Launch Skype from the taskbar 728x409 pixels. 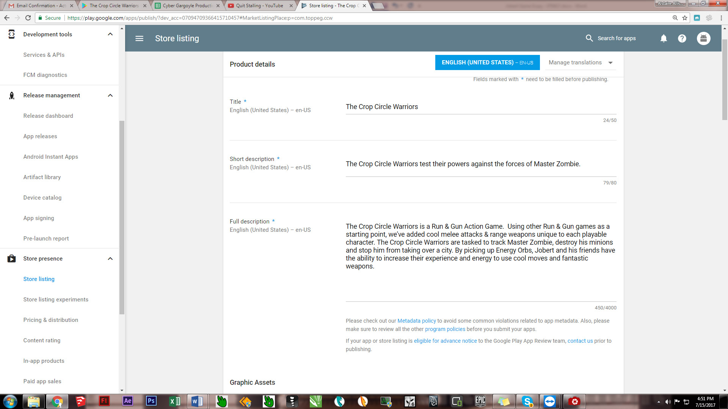527,401
